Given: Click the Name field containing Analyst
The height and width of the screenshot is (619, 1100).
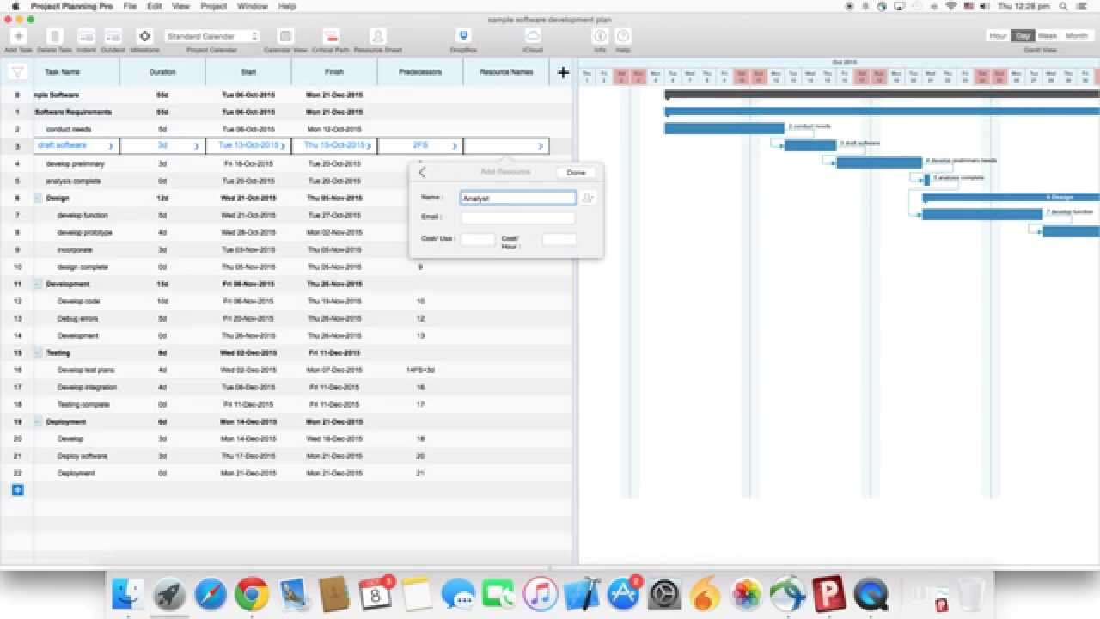Looking at the screenshot, I should point(518,198).
